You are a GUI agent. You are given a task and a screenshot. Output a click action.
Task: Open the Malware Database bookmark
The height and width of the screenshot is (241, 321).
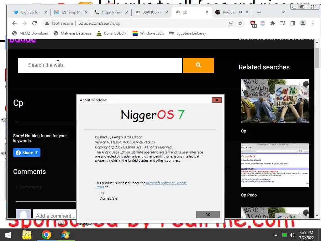[72, 33]
